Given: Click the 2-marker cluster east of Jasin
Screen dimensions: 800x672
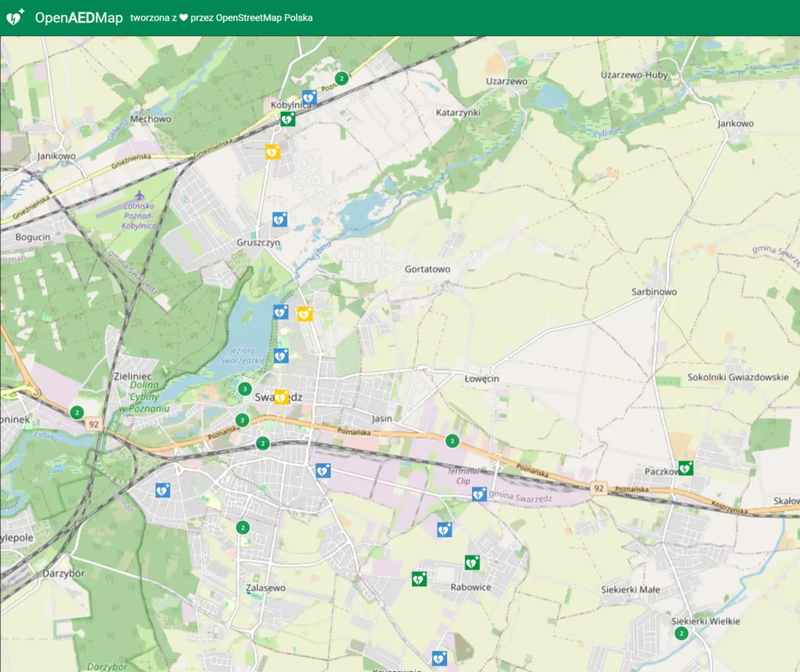Looking at the screenshot, I should (452, 441).
